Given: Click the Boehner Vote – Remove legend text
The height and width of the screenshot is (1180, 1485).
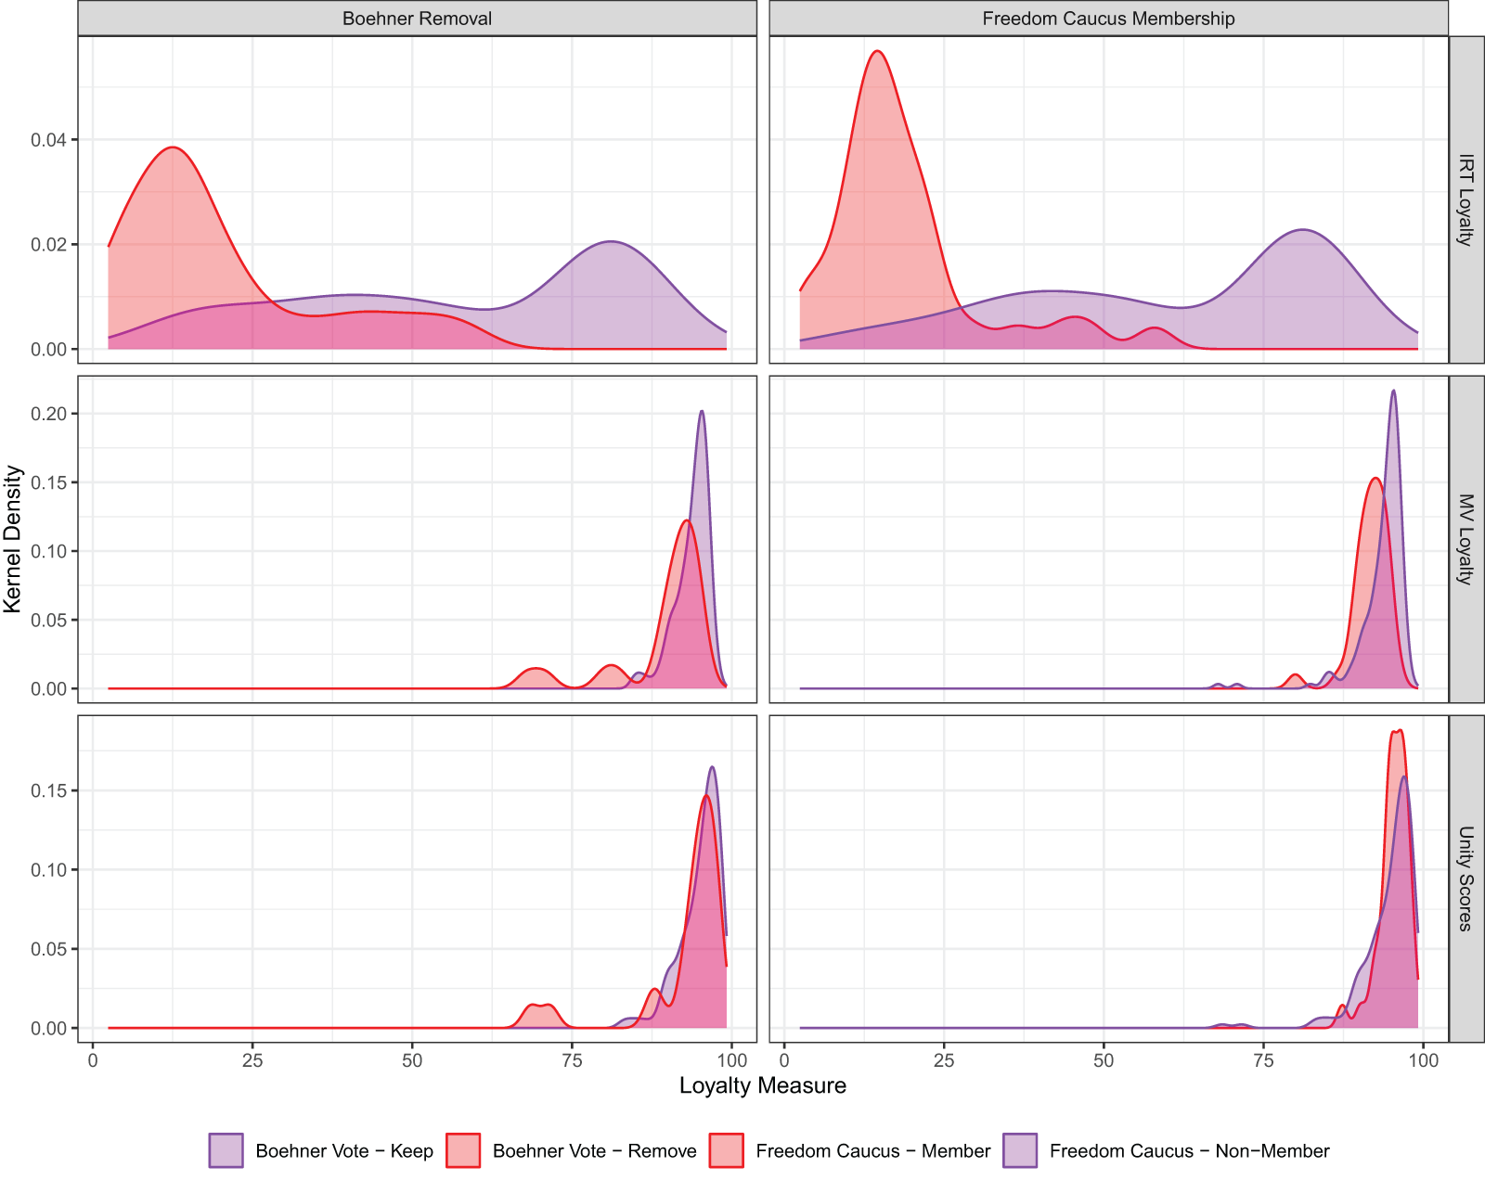Looking at the screenshot, I should [x=594, y=1151].
